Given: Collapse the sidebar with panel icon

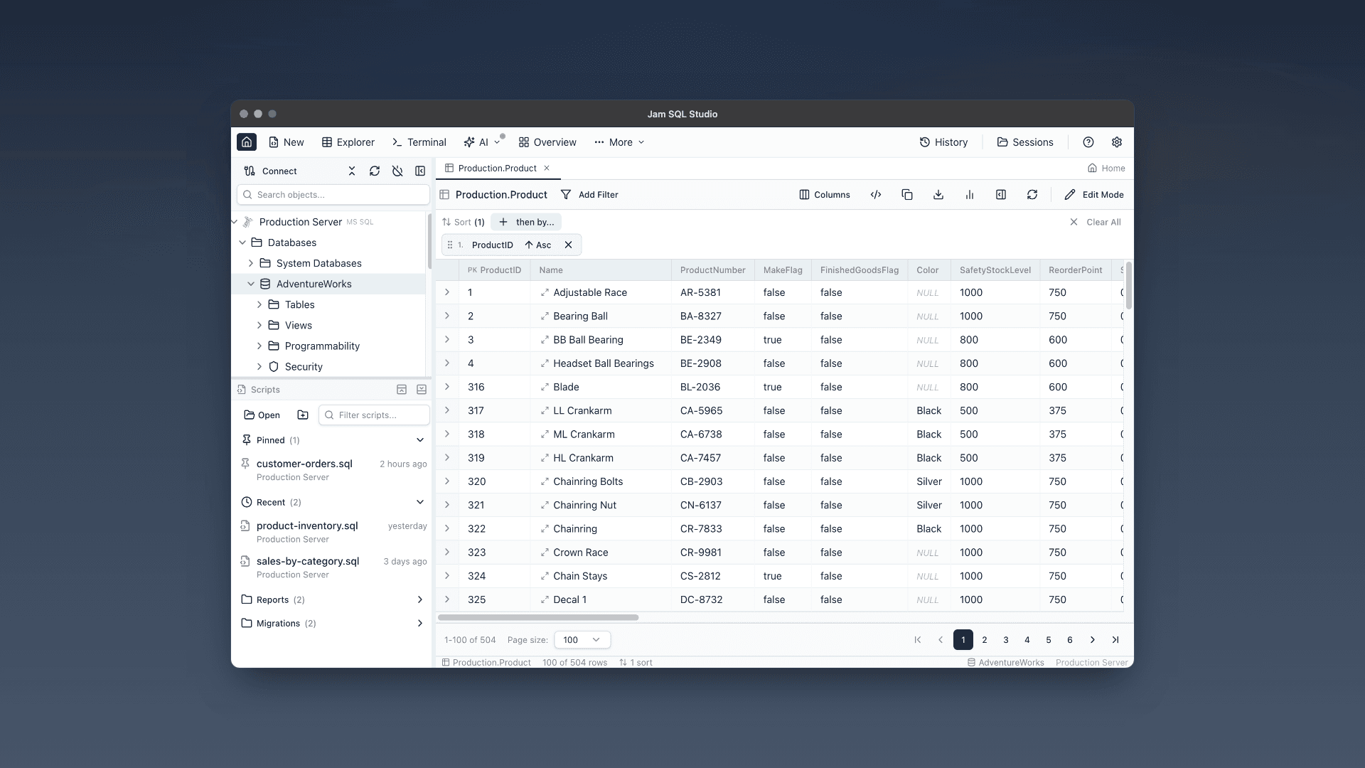Looking at the screenshot, I should [x=420, y=171].
